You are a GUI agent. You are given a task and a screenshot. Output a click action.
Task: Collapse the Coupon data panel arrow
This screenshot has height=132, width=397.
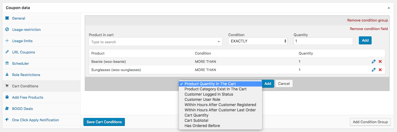click(389, 8)
